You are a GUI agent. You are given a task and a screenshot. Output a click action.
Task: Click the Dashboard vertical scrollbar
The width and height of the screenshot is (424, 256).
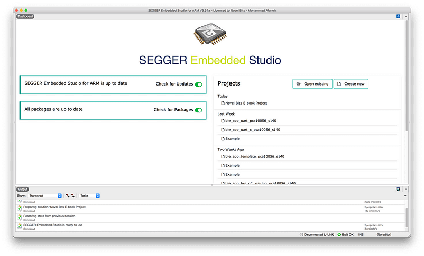point(406,75)
